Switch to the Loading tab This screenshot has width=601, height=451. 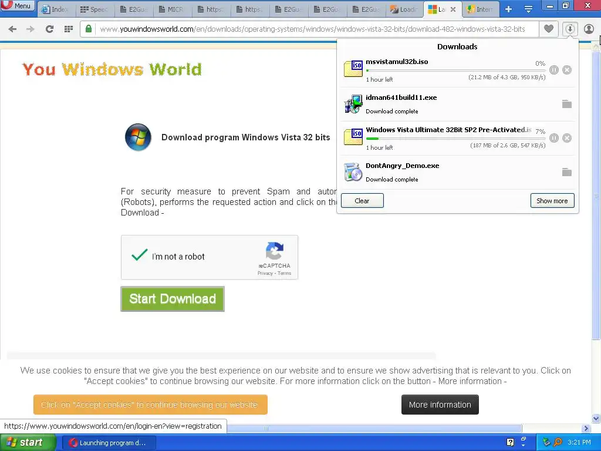(x=404, y=9)
